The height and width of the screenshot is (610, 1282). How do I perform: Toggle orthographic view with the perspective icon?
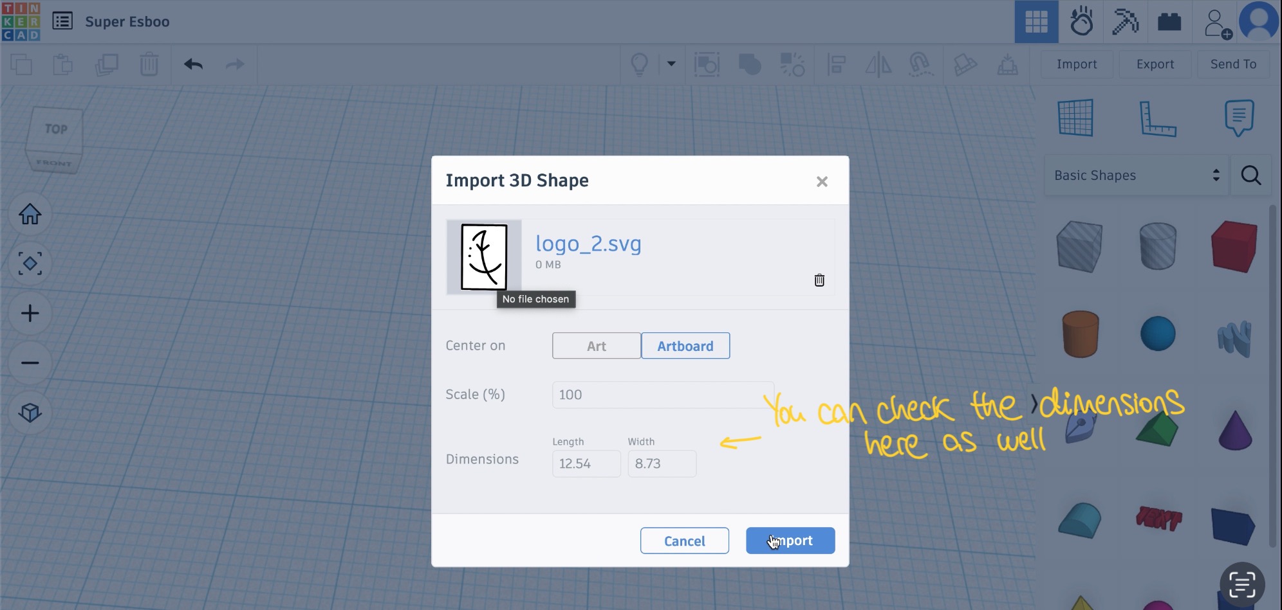click(x=30, y=413)
